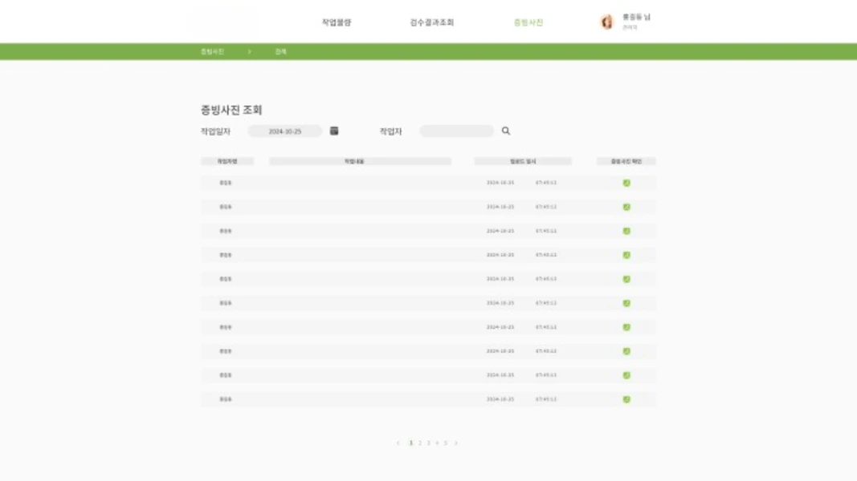Click the 증빙사진 확인 column header
The image size is (857, 481).
[x=626, y=161]
